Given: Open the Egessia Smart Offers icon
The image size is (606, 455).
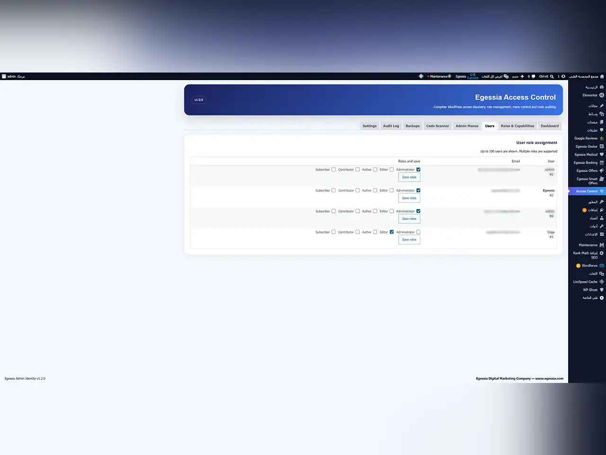Looking at the screenshot, I should click(x=602, y=179).
